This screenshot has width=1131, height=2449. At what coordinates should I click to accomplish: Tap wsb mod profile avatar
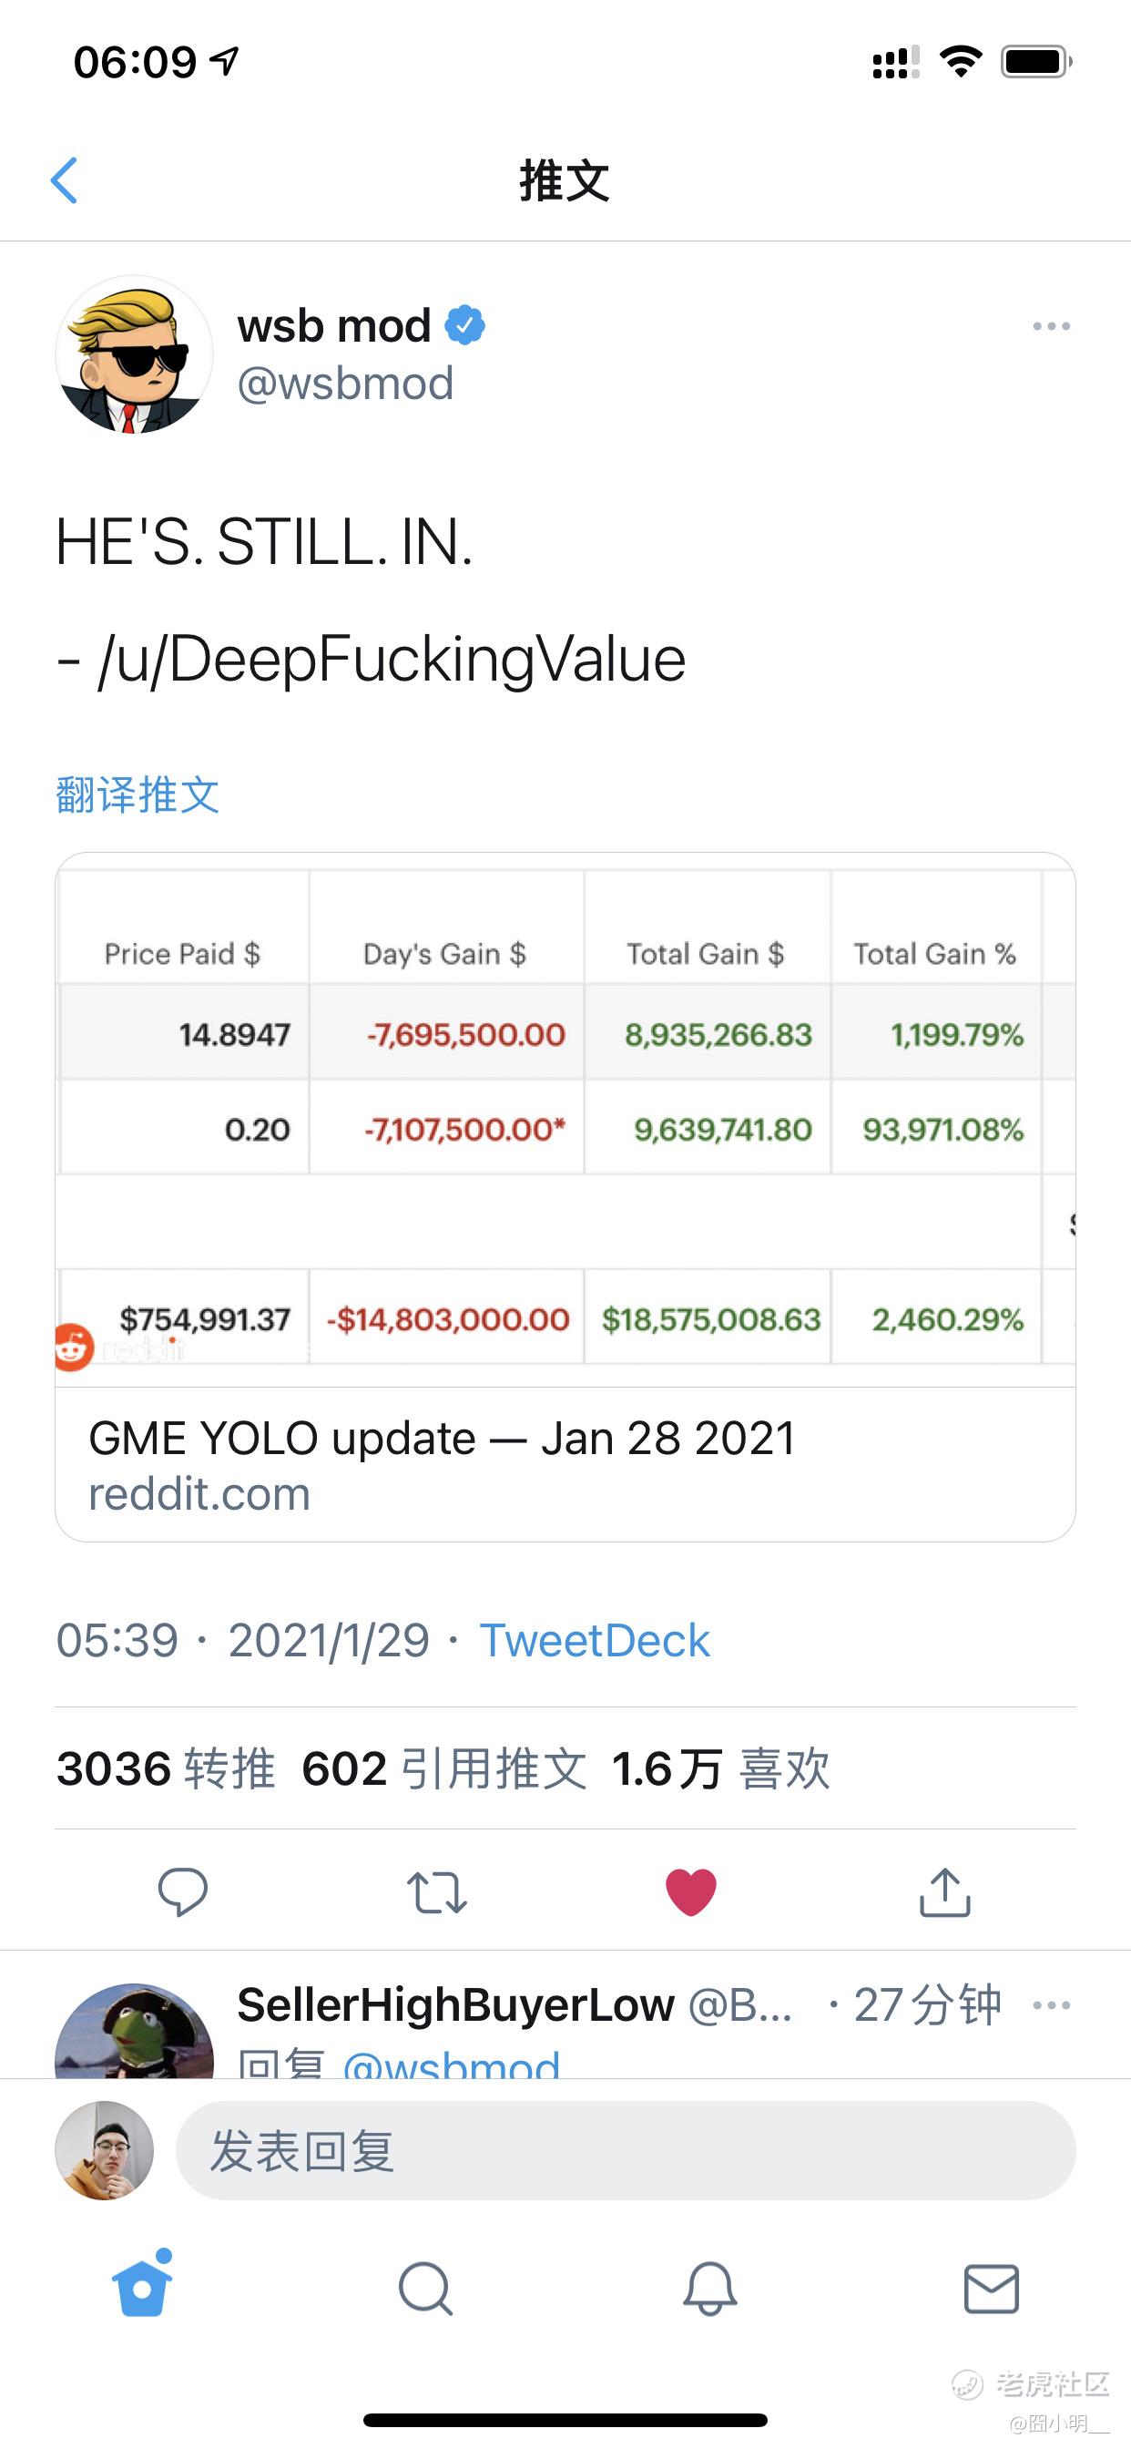click(x=134, y=354)
